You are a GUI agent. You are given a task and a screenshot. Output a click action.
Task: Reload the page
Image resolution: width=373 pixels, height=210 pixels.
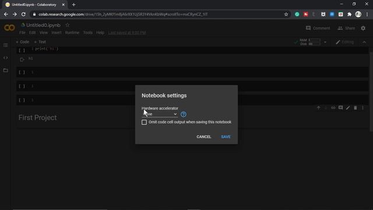[x=23, y=14]
